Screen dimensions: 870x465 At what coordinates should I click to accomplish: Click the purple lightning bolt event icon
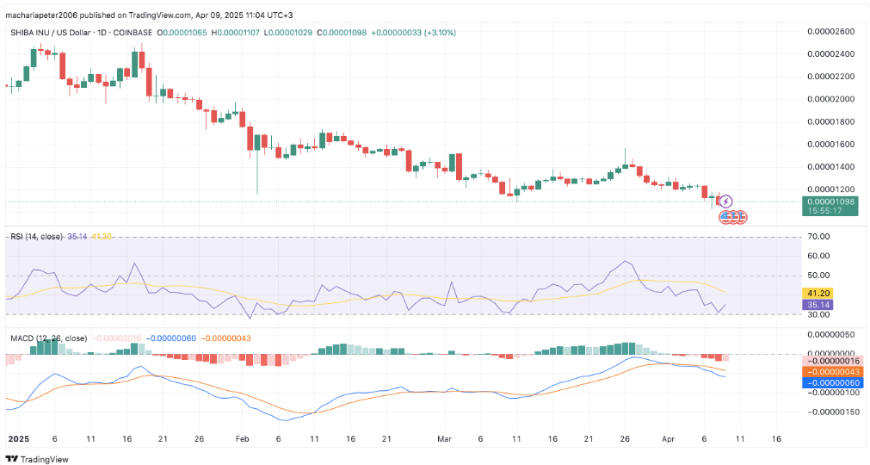(x=725, y=201)
